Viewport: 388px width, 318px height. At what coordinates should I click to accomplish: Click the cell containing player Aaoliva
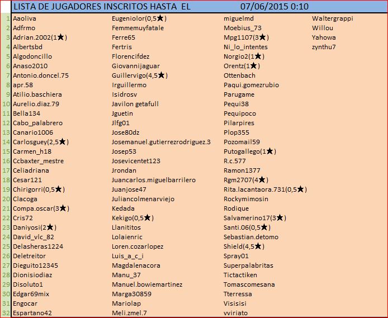[26, 18]
